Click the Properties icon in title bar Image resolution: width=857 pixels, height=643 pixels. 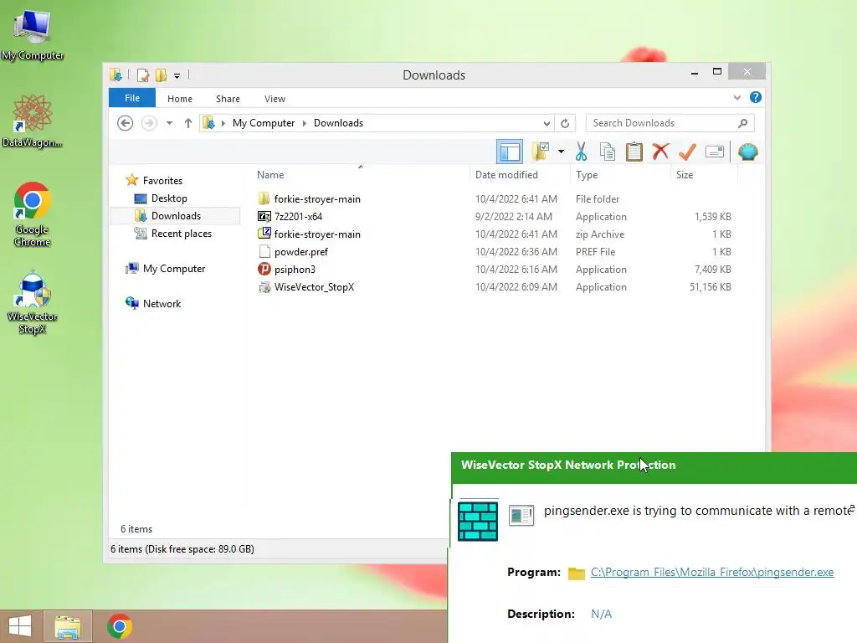click(143, 75)
